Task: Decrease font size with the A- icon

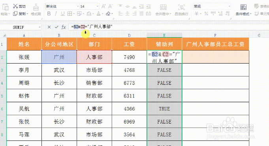Action: pos(110,6)
